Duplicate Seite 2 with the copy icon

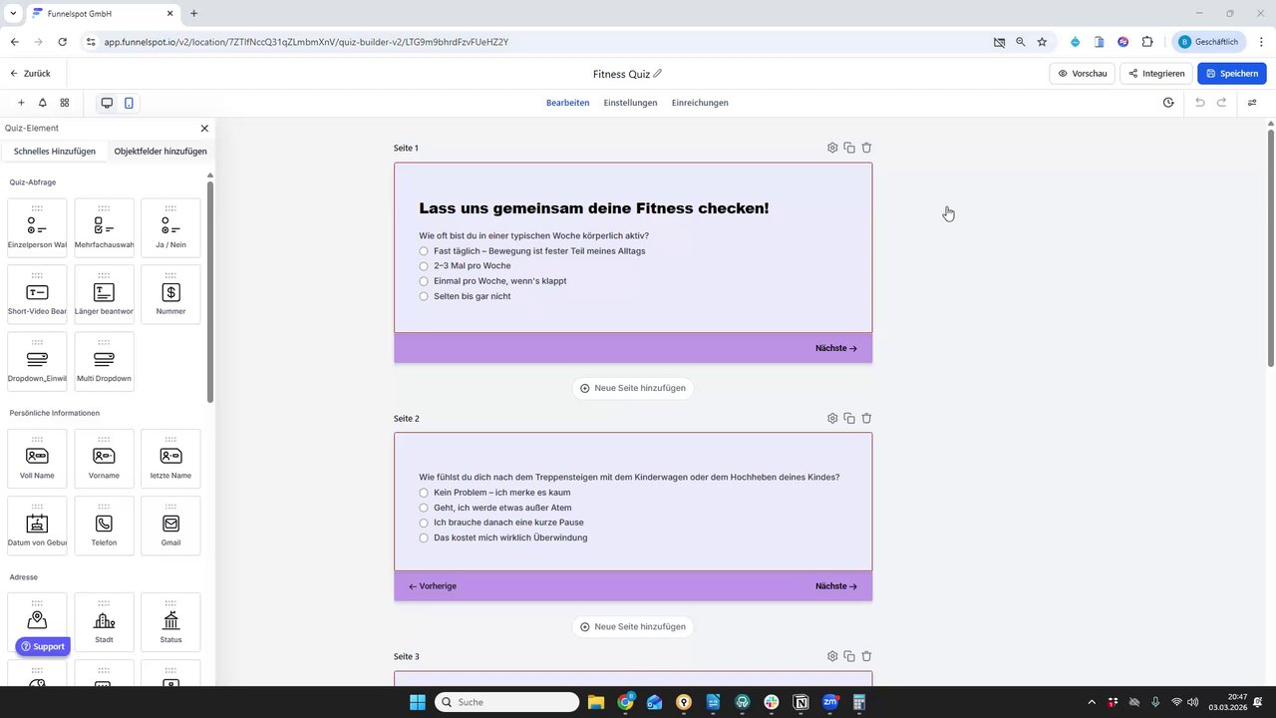coord(849,418)
